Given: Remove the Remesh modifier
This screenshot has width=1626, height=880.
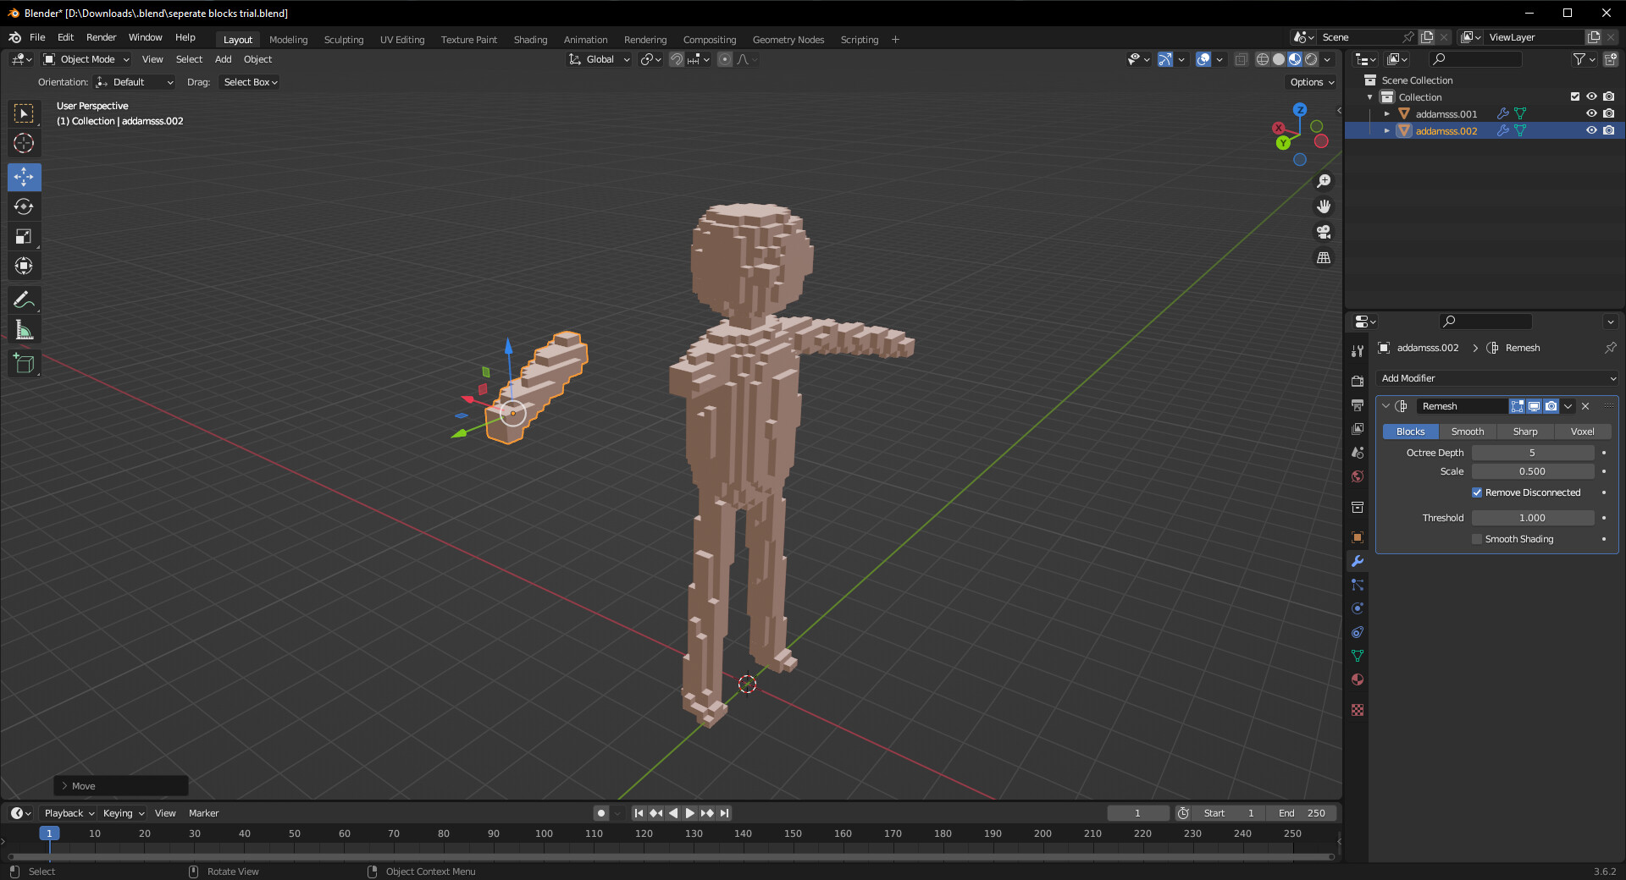Looking at the screenshot, I should point(1585,406).
